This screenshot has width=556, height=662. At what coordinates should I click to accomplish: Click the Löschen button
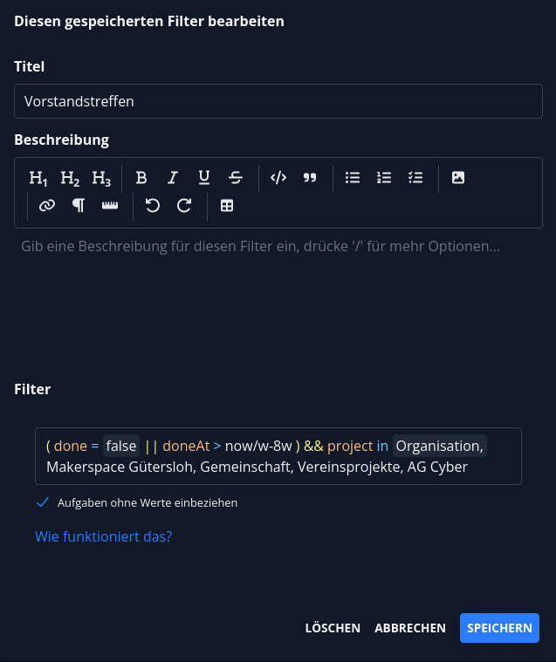(333, 628)
